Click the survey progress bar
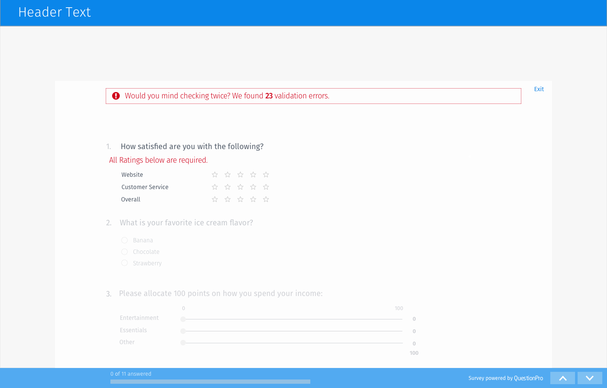The image size is (607, 388). [x=210, y=382]
